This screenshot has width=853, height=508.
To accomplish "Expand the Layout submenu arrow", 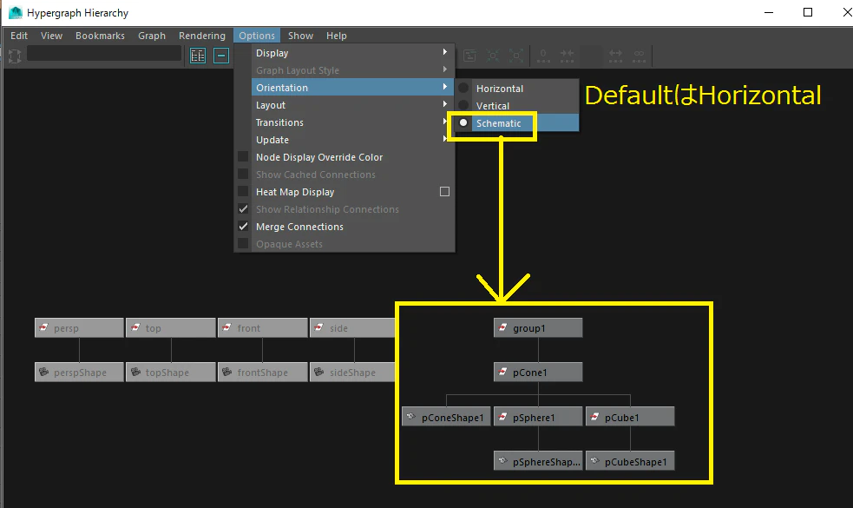I will pyautogui.click(x=445, y=104).
